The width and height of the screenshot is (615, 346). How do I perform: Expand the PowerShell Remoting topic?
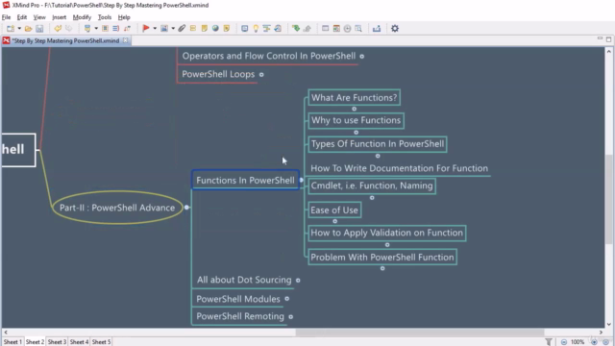pyautogui.click(x=290, y=316)
